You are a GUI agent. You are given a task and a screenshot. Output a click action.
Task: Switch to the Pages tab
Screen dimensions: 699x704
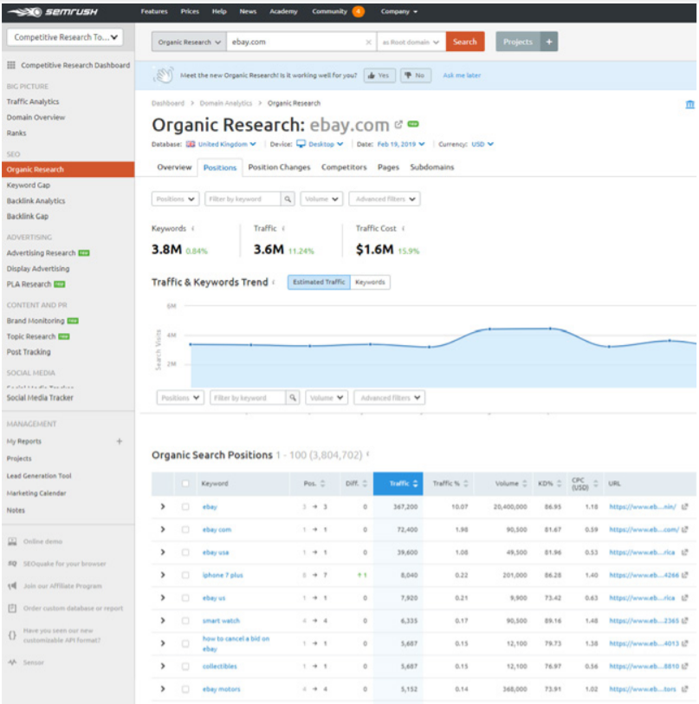tap(388, 167)
